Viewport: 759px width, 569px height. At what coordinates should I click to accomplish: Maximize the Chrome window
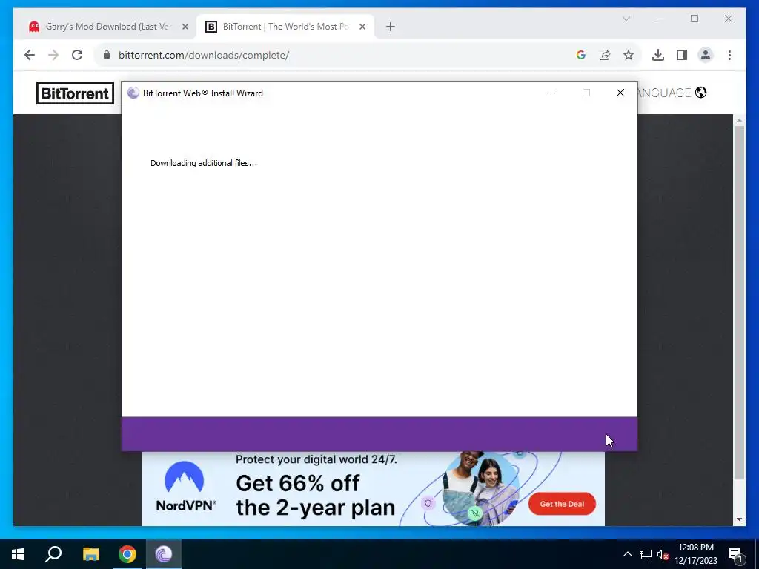(x=695, y=19)
